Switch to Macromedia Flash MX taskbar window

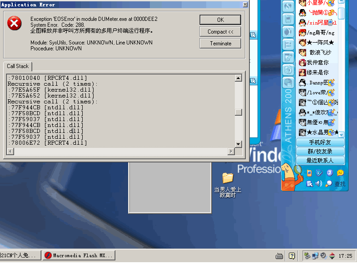(79, 255)
